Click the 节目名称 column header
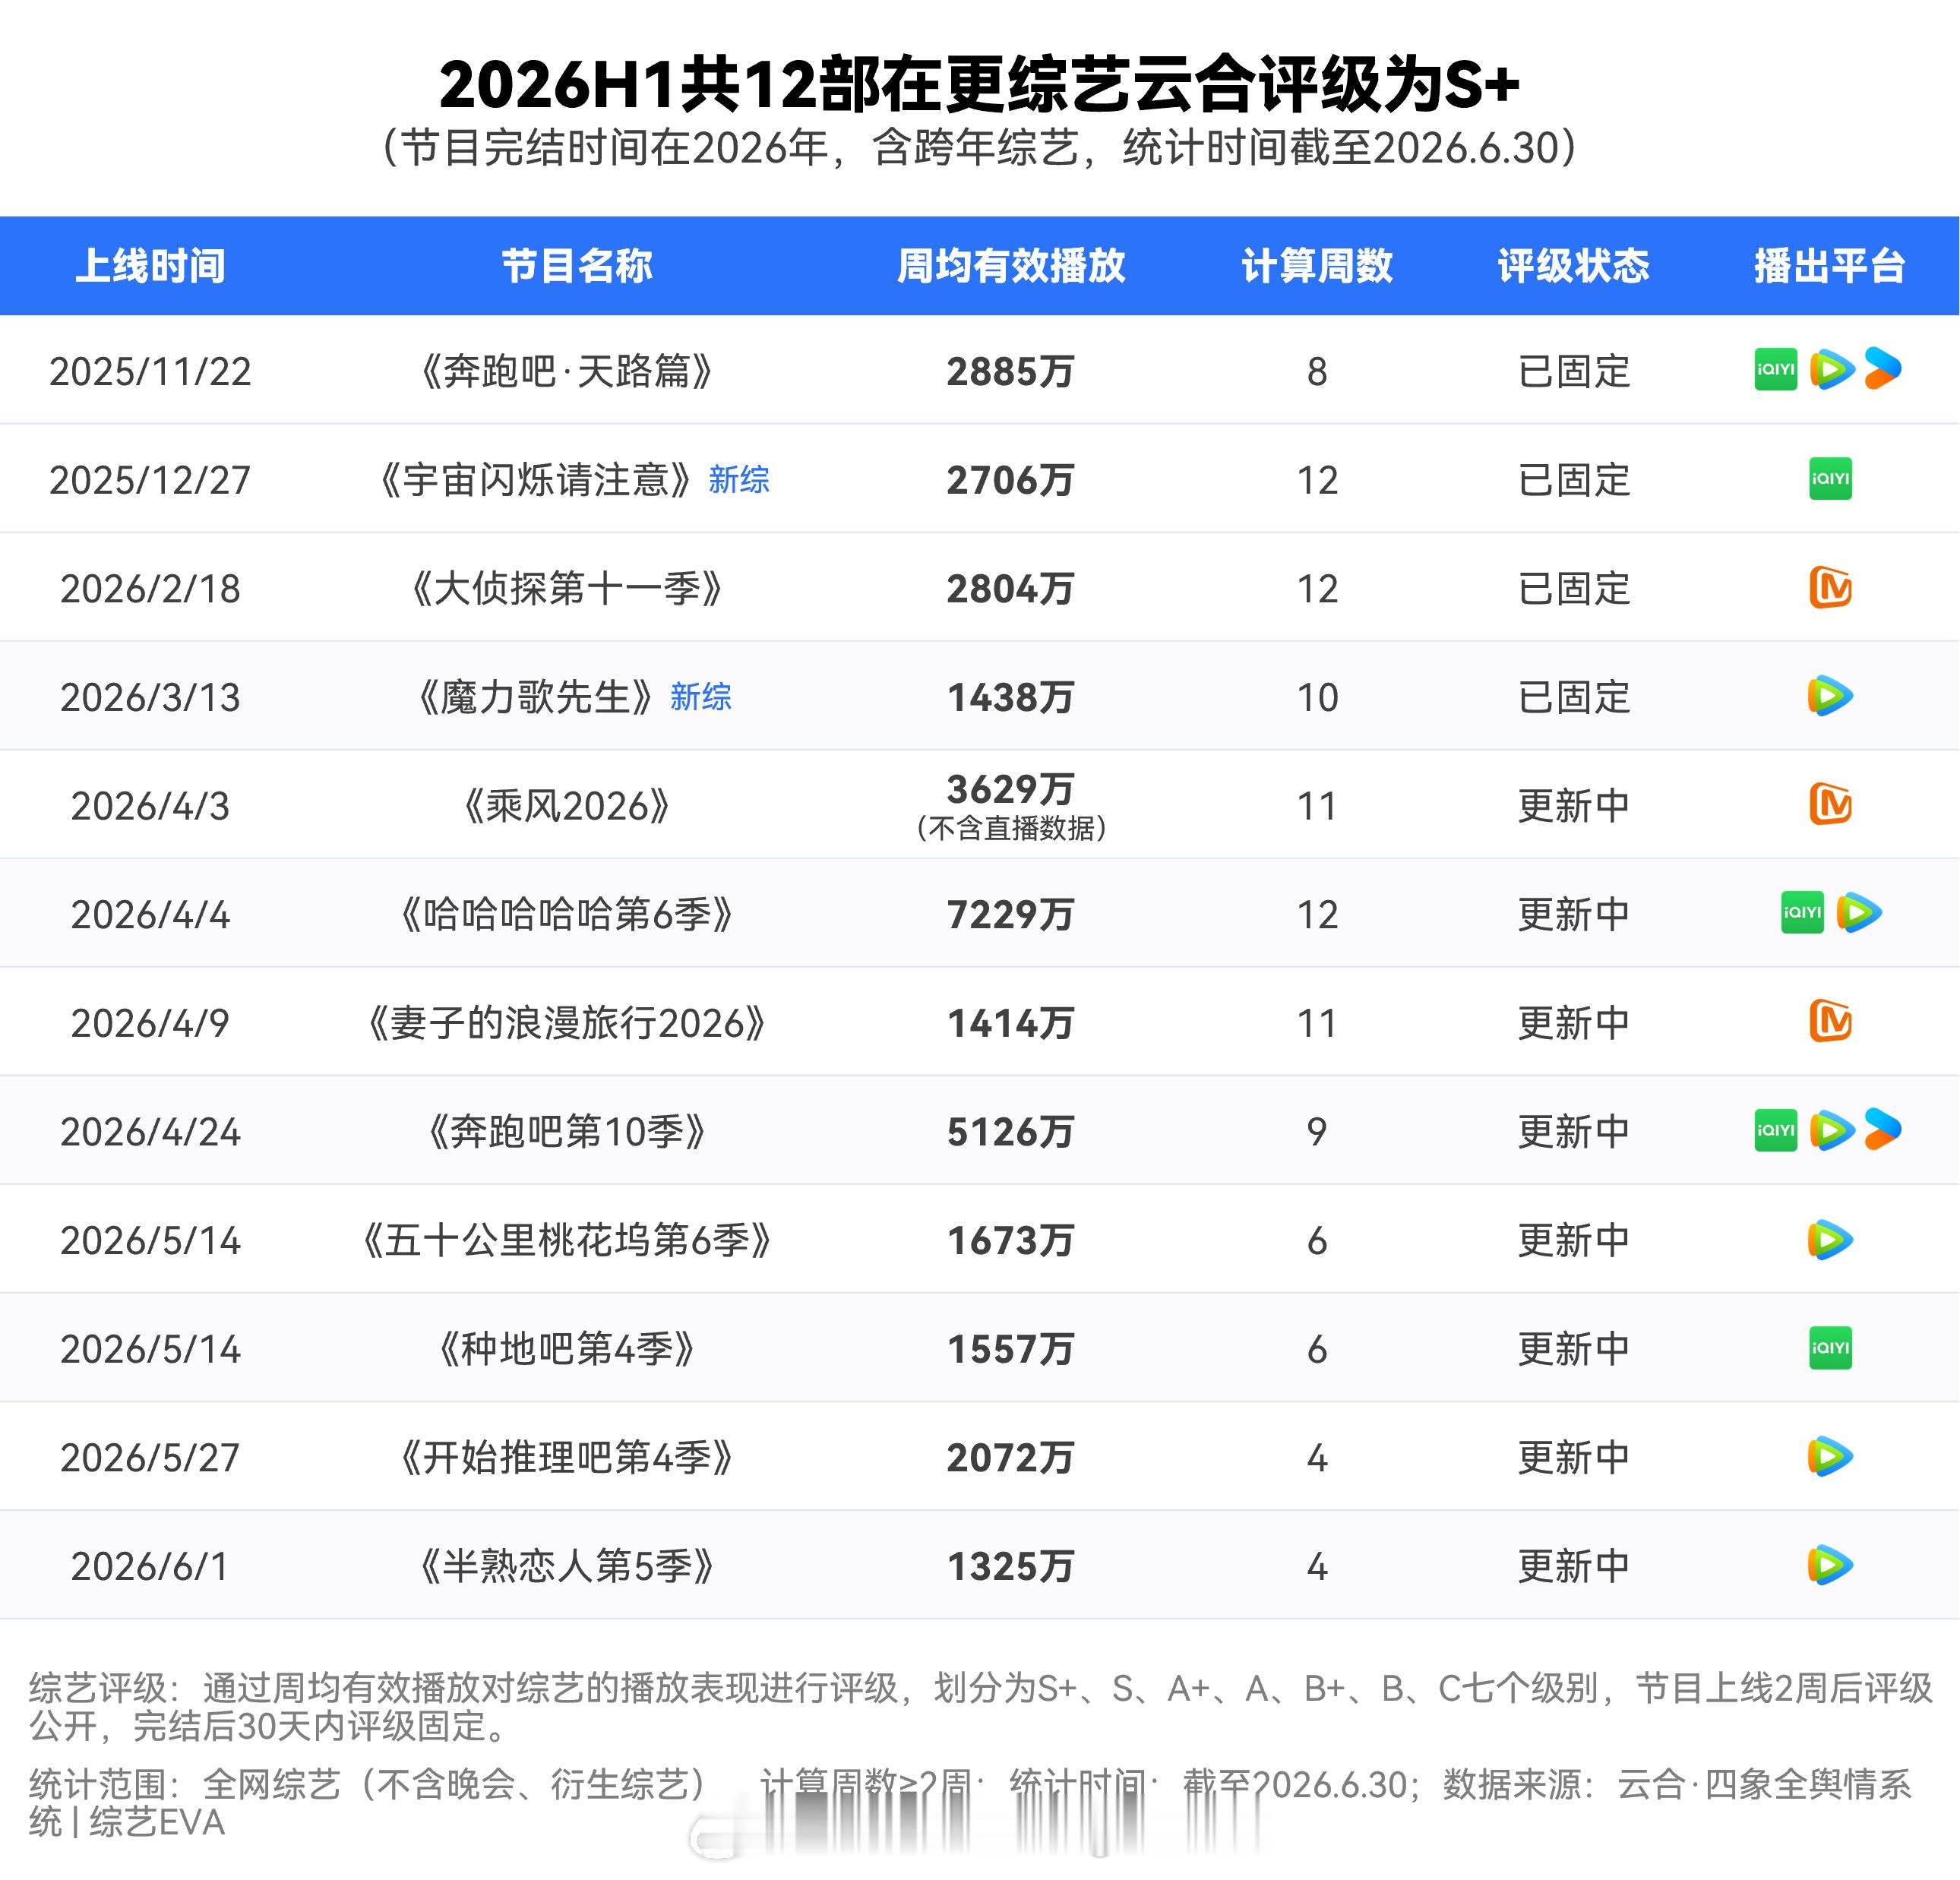Screen dimensions: 1960x1880 (577, 266)
